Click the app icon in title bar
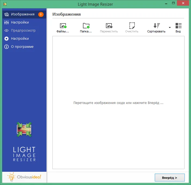This screenshot has width=191, height=185. click(x=5, y=4)
